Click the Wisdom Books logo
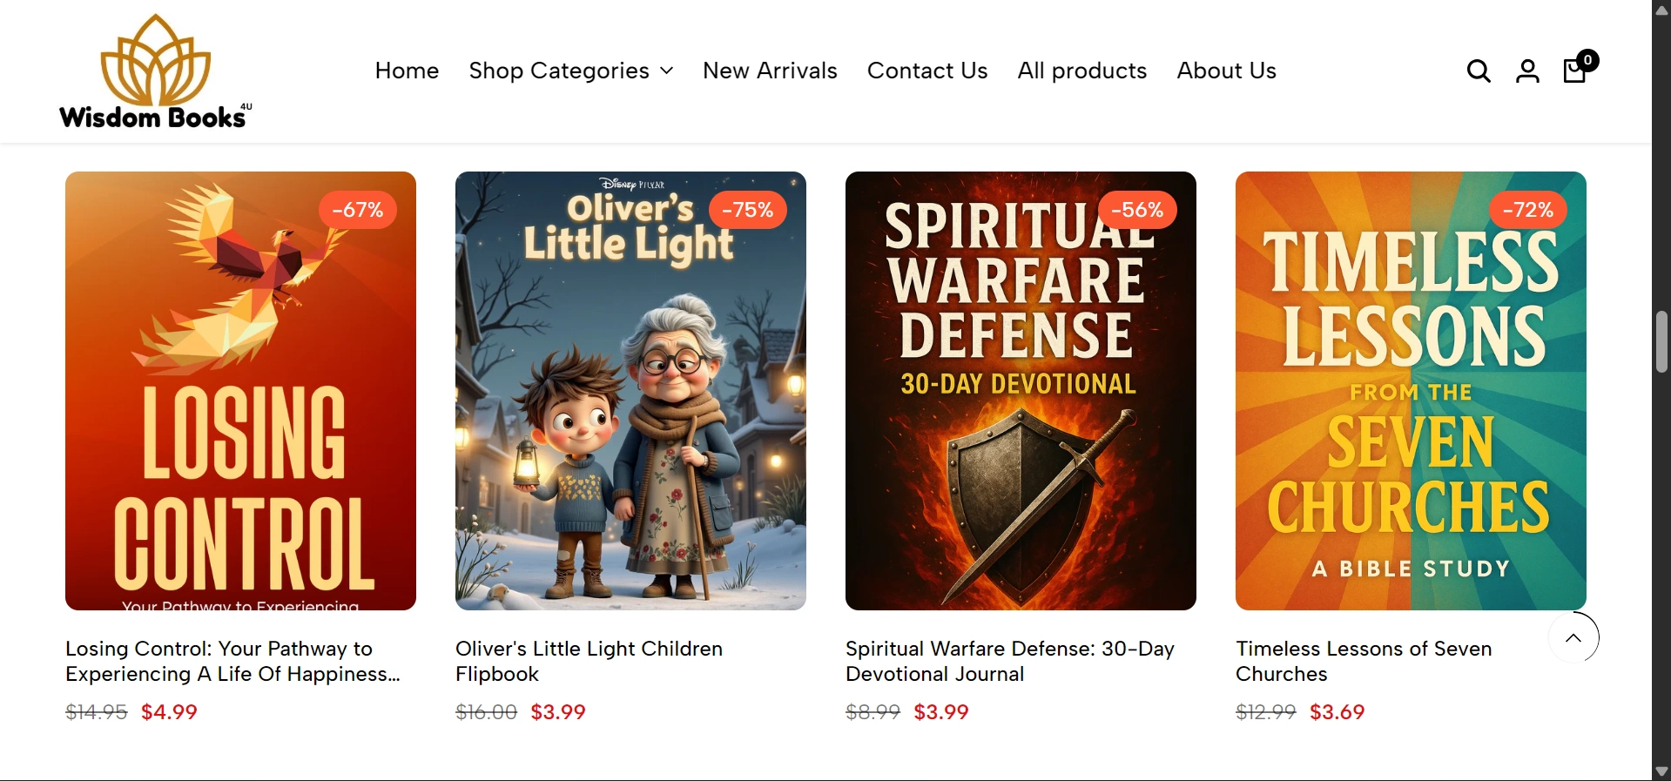Screen dimensions: 1671x781 tap(155, 72)
